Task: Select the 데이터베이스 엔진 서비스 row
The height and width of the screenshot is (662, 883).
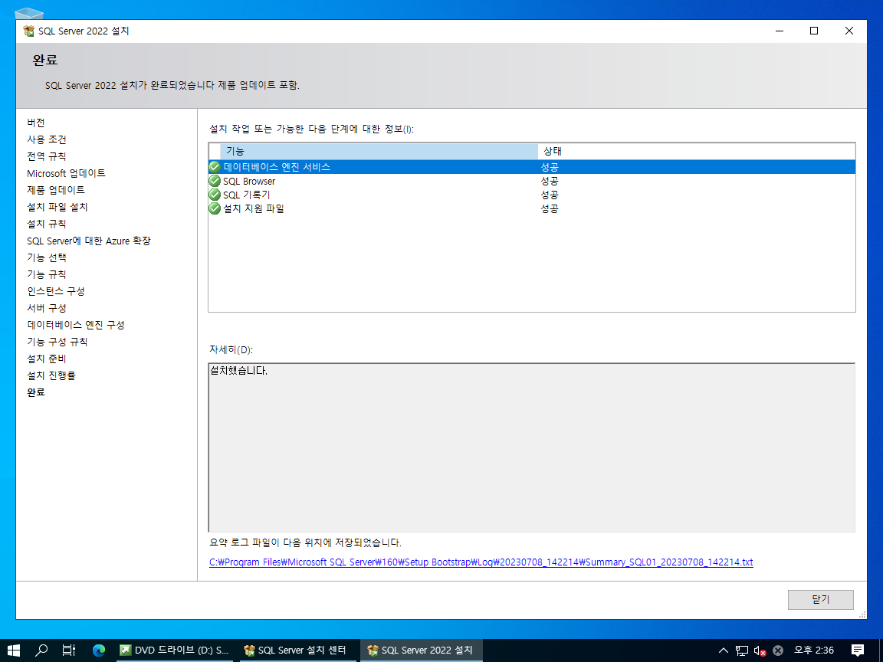Action: [532, 166]
